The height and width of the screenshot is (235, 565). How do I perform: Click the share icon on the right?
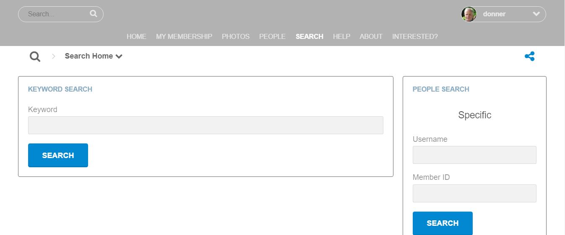(529, 56)
